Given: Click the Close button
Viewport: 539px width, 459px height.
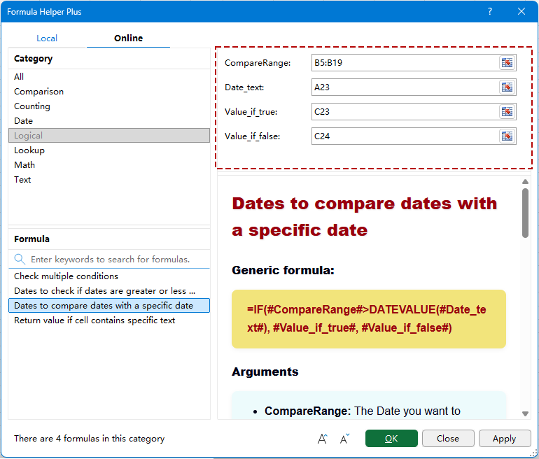Looking at the screenshot, I should 448,439.
